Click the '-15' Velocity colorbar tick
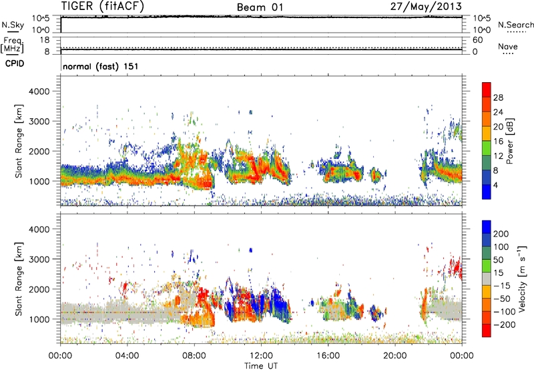This screenshot has height=370, width=534. 502,286
